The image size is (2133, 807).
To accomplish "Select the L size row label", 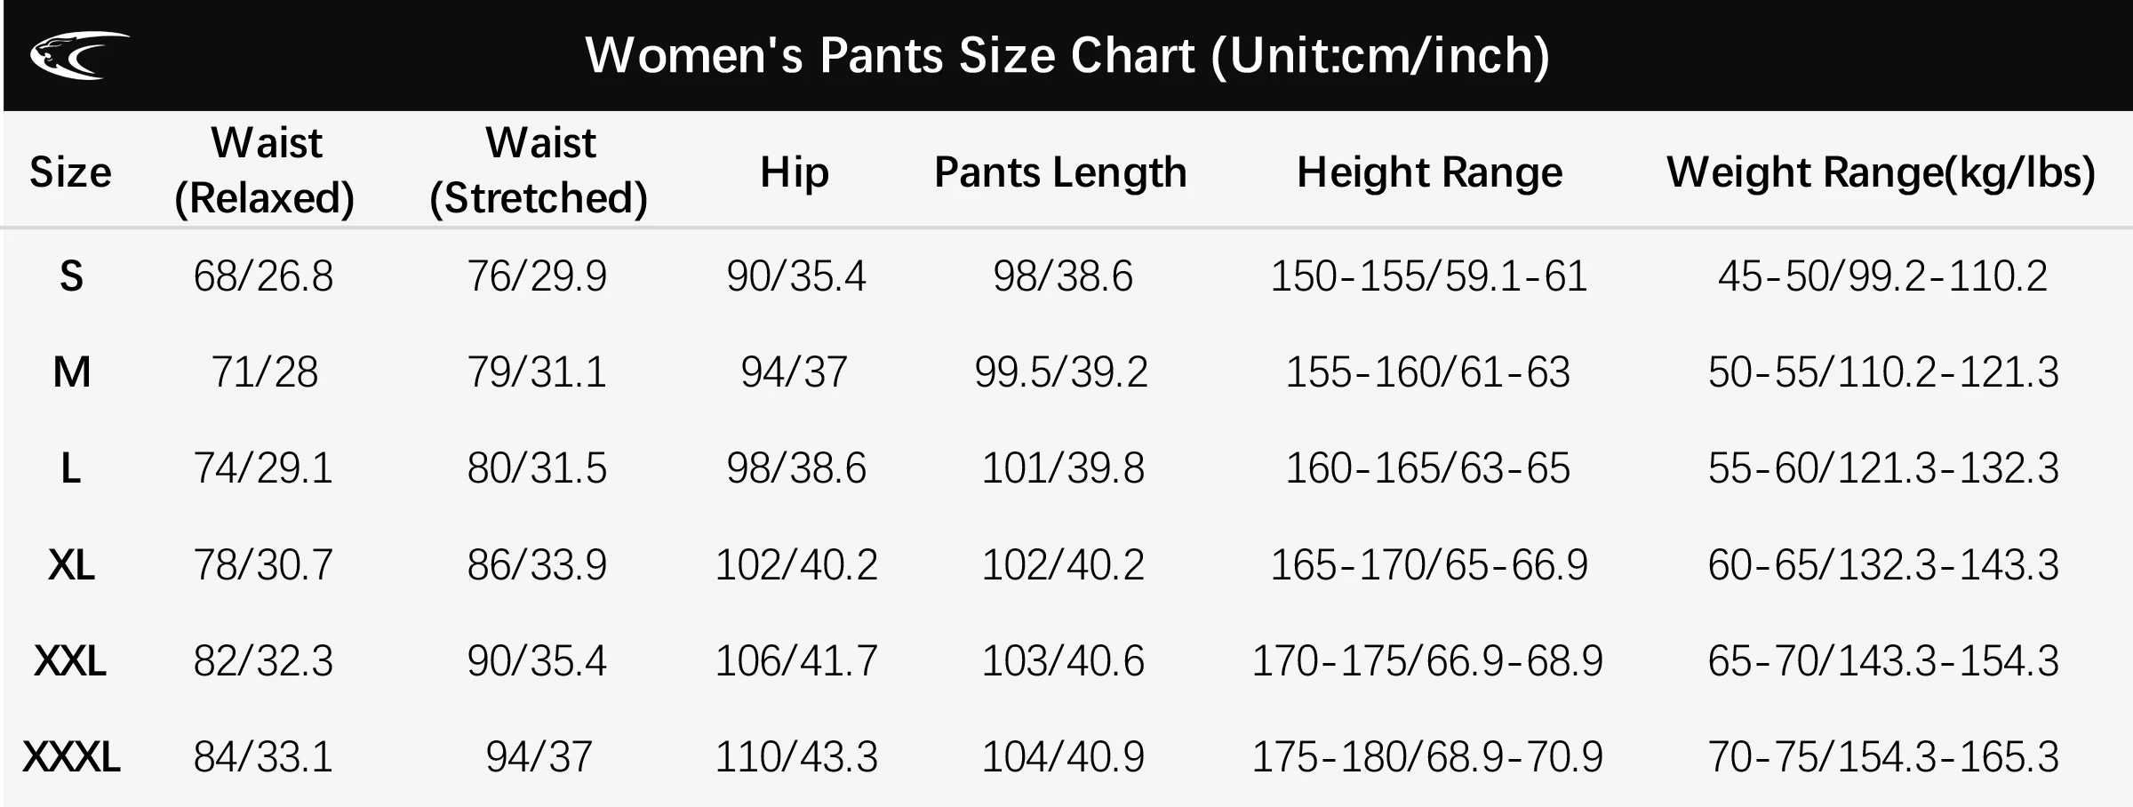I will pyautogui.click(x=71, y=468).
